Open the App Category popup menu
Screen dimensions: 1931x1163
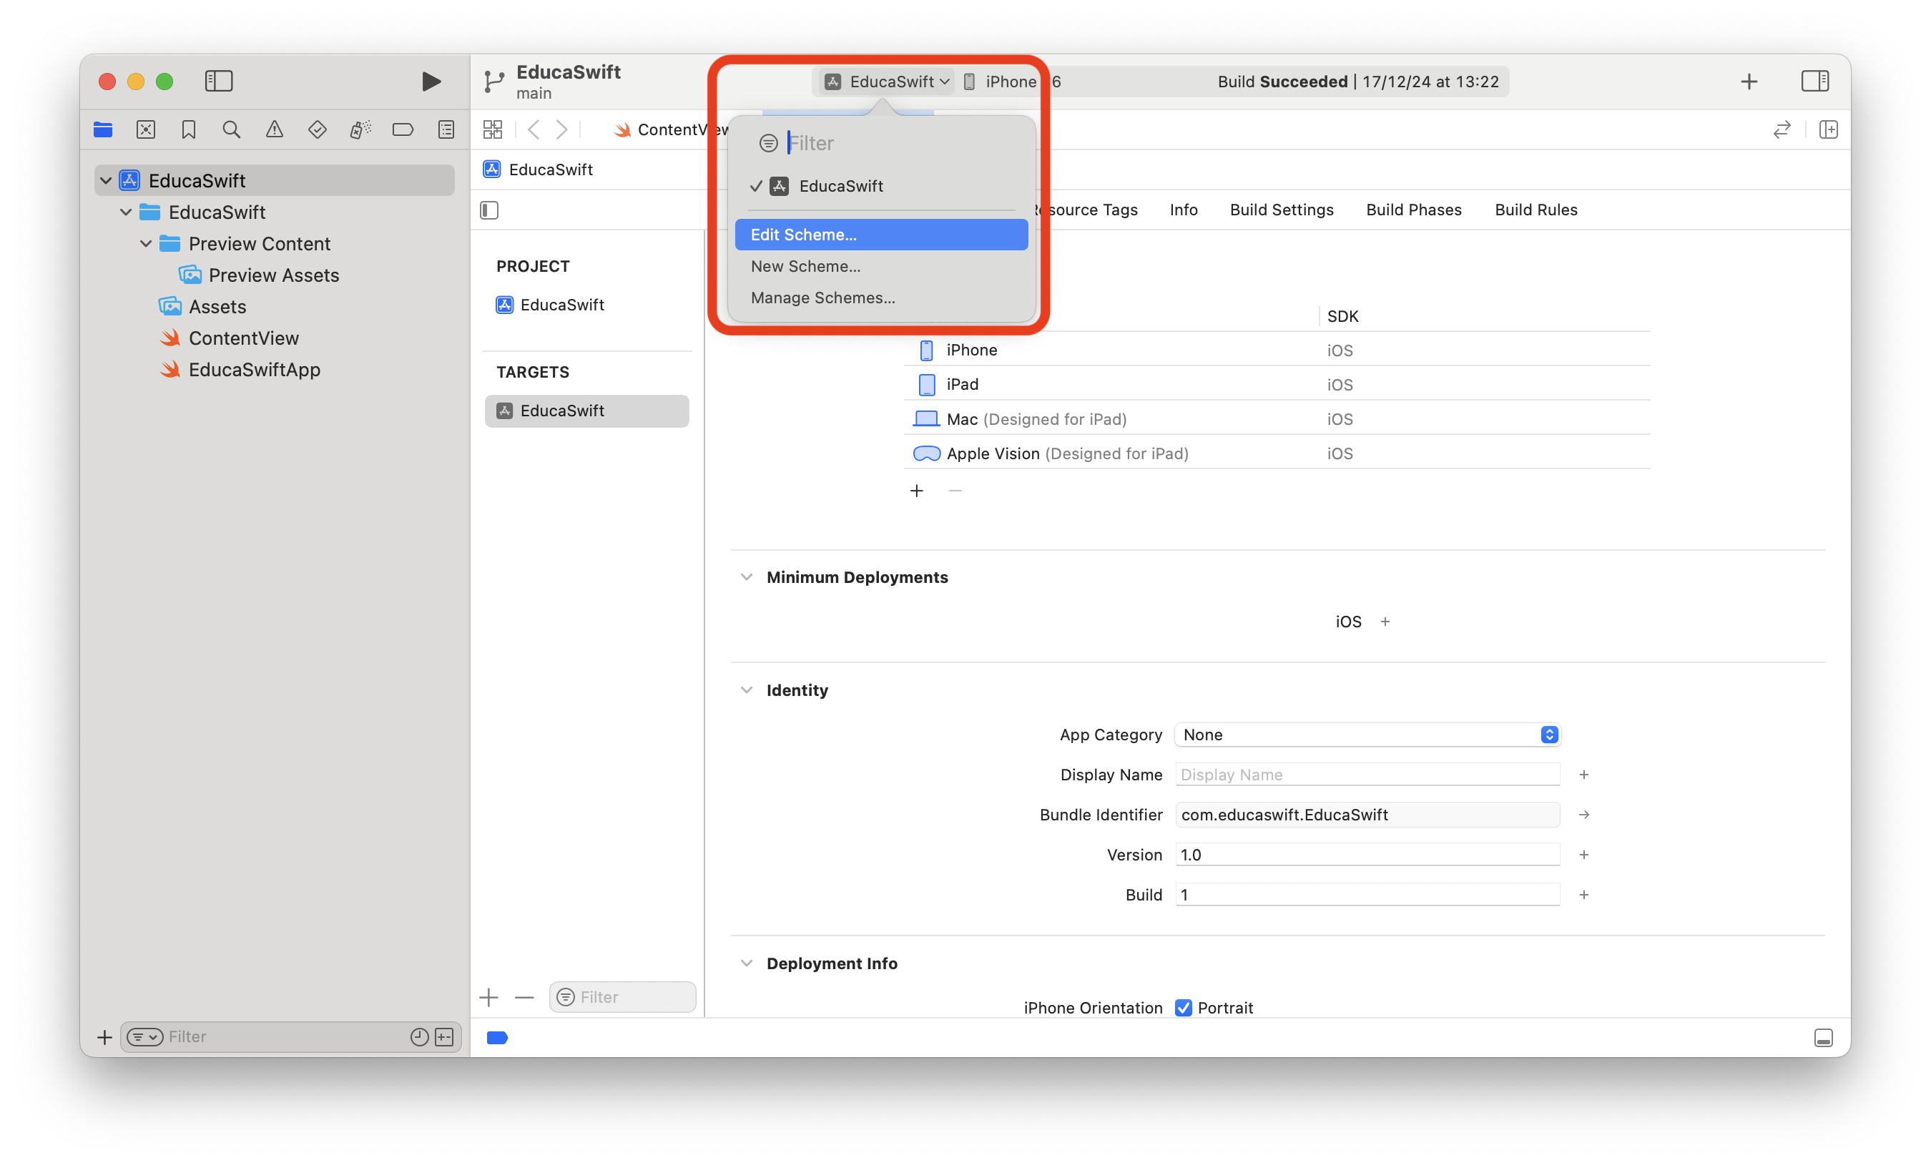[1367, 735]
